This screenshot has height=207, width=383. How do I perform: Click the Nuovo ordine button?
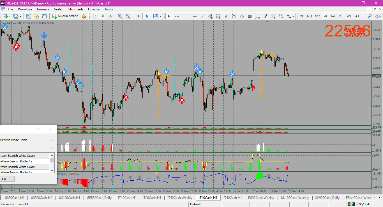(x=66, y=16)
